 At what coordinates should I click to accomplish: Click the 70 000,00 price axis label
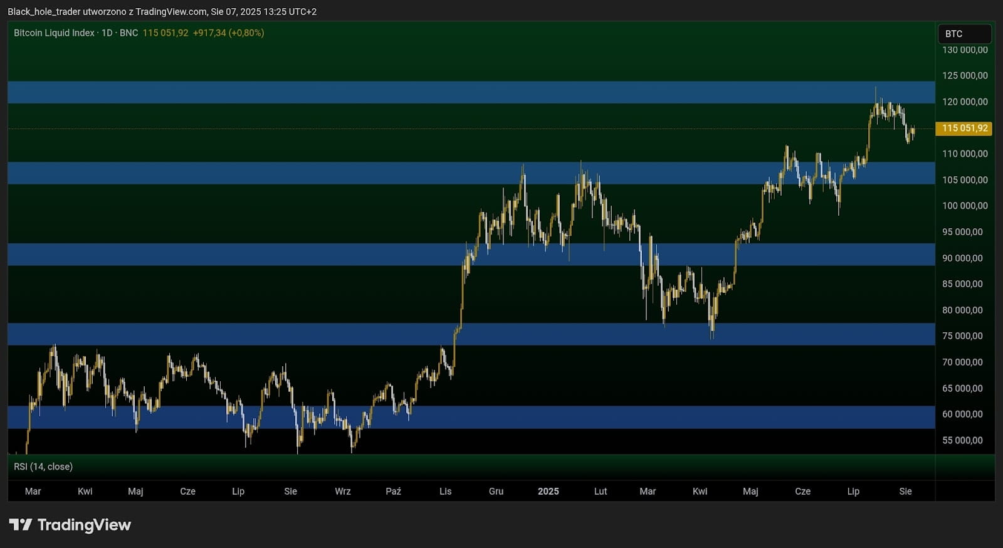(962, 362)
